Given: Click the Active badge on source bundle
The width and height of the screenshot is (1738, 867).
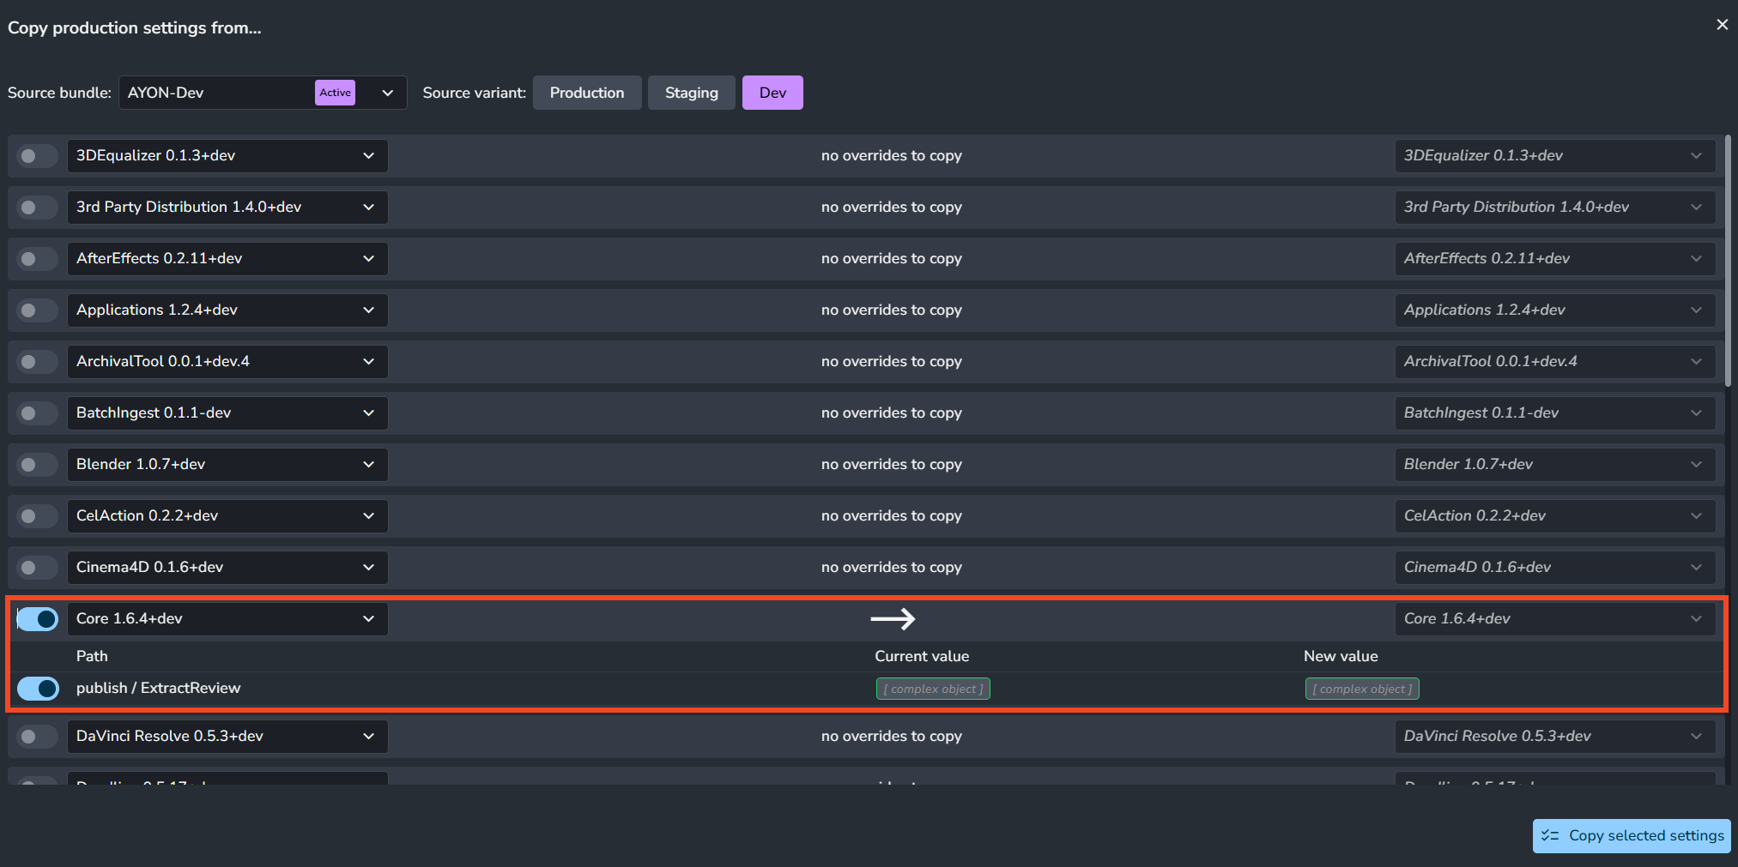Looking at the screenshot, I should pos(335,93).
